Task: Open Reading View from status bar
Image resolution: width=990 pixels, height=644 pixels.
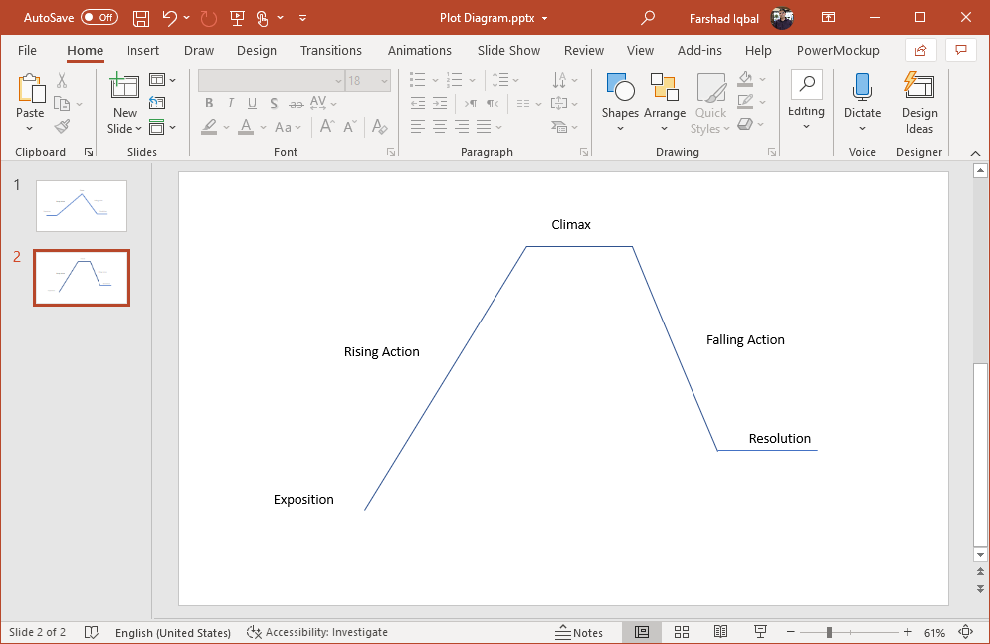Action: [x=720, y=632]
